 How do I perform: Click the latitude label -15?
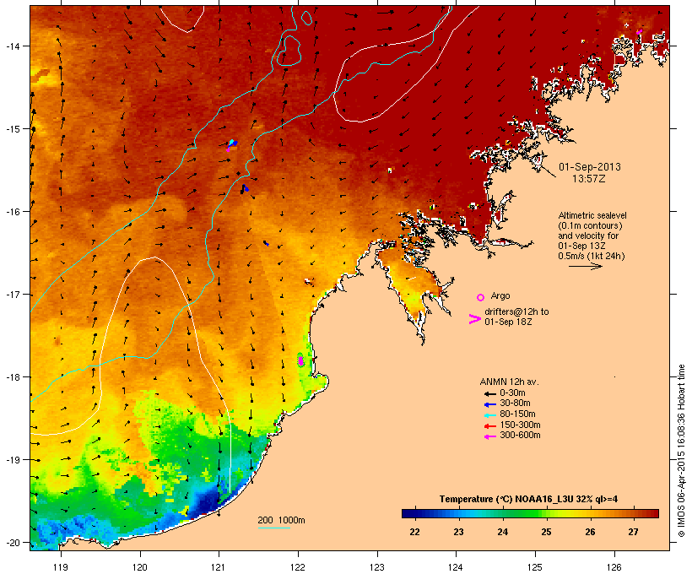pyautogui.click(x=13, y=129)
